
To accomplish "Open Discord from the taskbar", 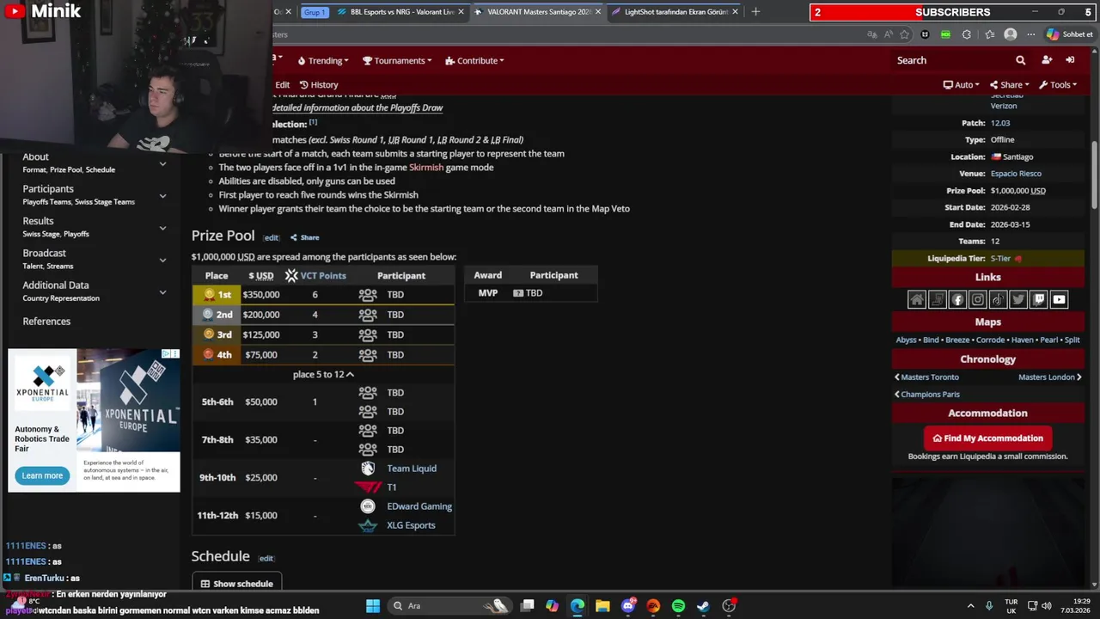I will tap(628, 606).
